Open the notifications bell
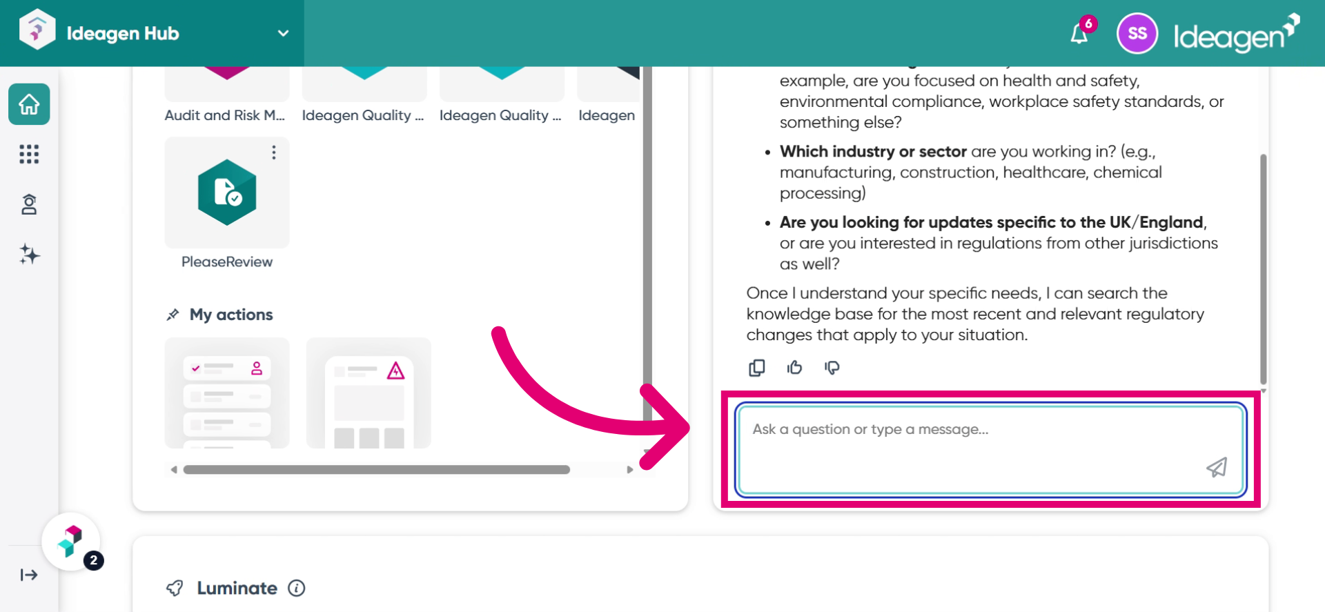 pyautogui.click(x=1079, y=33)
